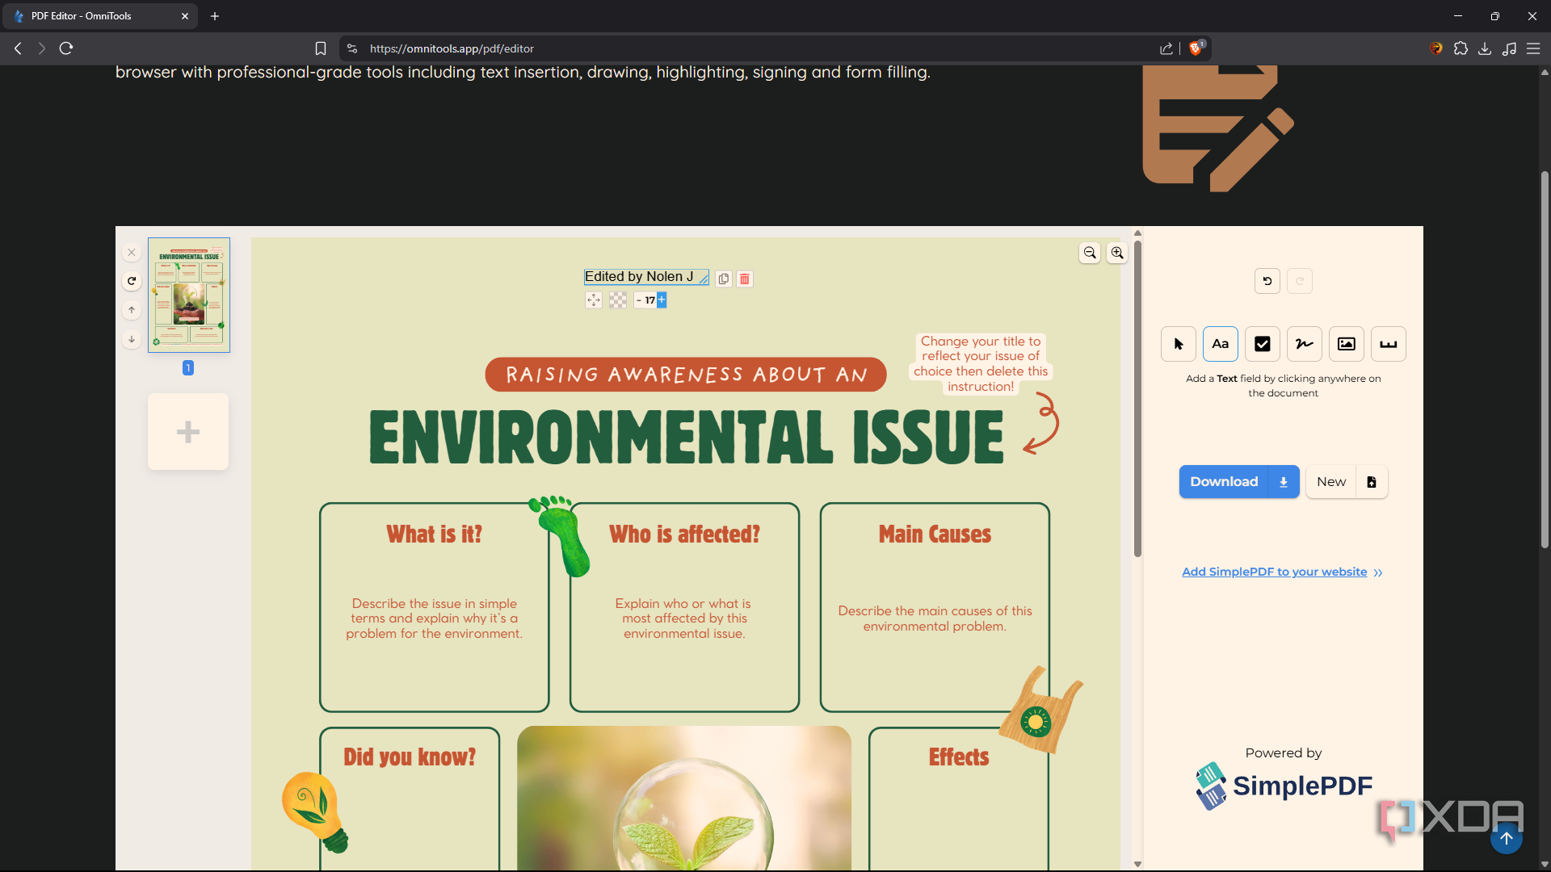This screenshot has height=872, width=1551.
Task: Move page down in sidebar
Action: (132, 339)
